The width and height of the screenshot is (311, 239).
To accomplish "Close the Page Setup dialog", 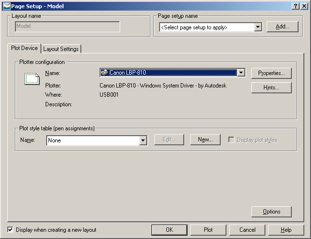I will click(304, 6).
